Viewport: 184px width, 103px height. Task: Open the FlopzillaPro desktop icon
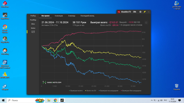point(5,40)
